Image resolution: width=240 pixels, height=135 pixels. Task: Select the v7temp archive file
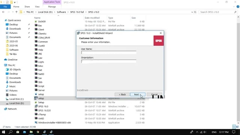tap(42, 114)
